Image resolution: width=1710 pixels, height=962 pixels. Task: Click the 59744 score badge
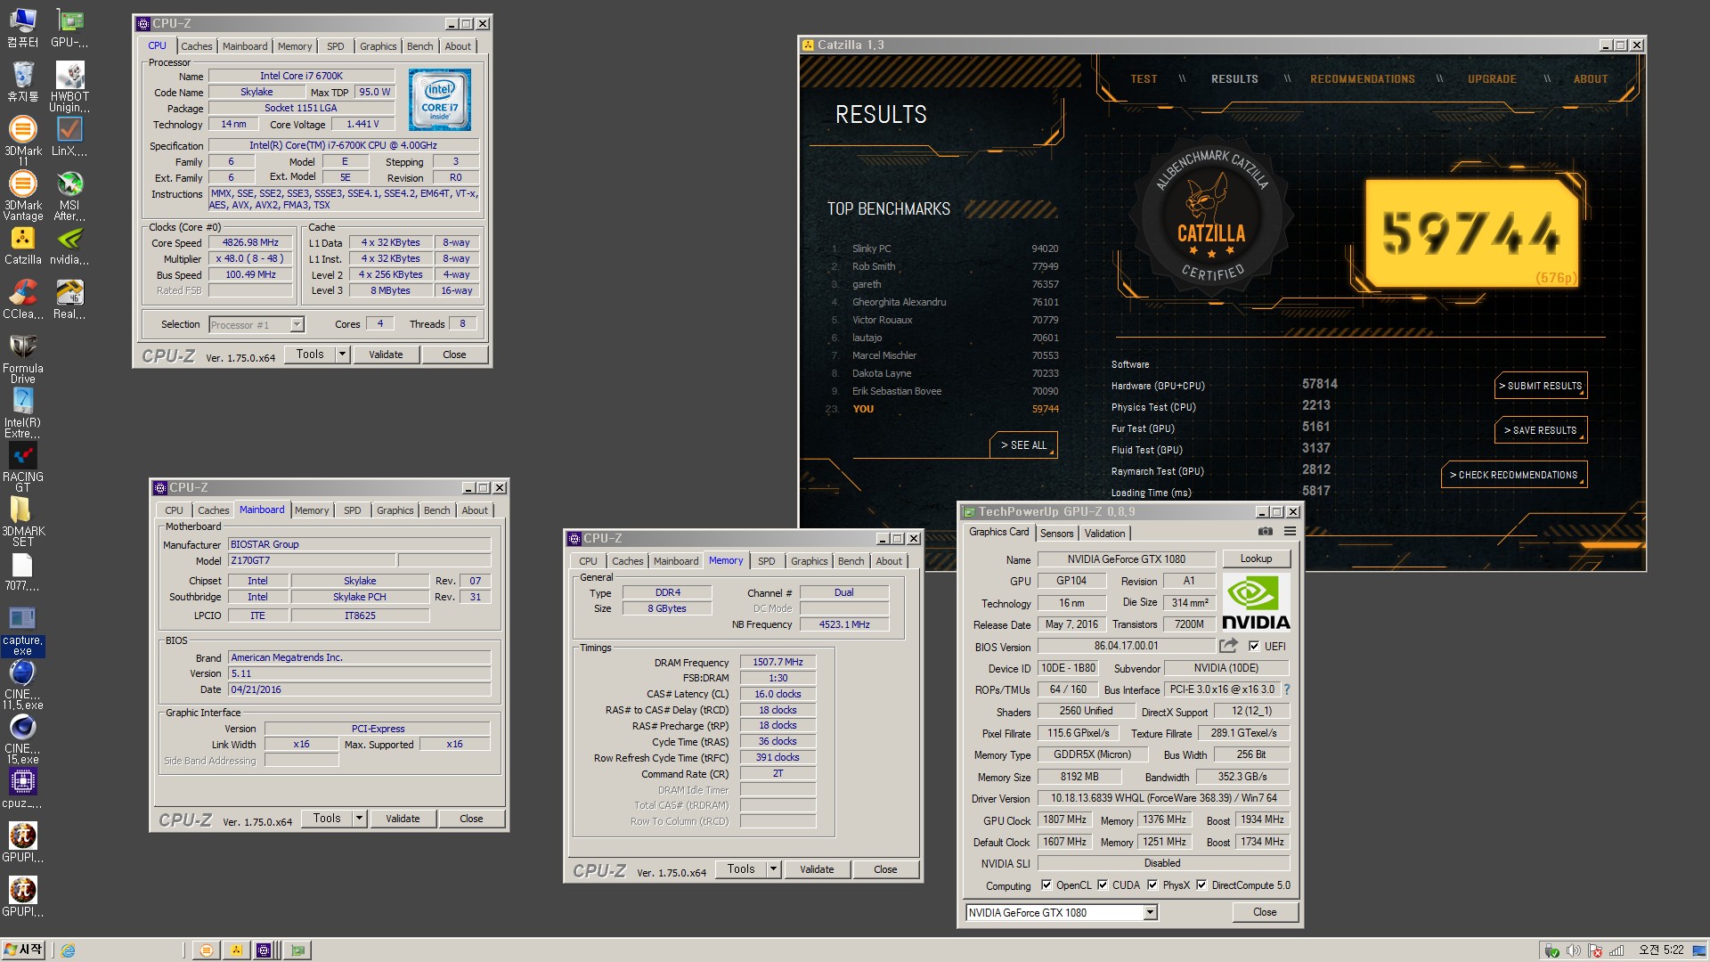1472,233
